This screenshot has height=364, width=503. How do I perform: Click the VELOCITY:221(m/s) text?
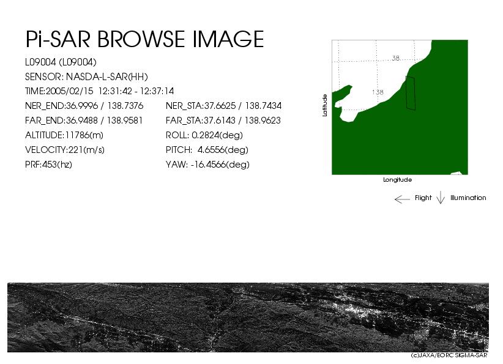pyautogui.click(x=65, y=150)
